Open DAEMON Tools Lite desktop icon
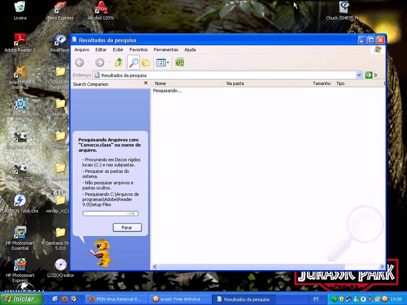This screenshot has width=407, height=305. tap(20, 201)
